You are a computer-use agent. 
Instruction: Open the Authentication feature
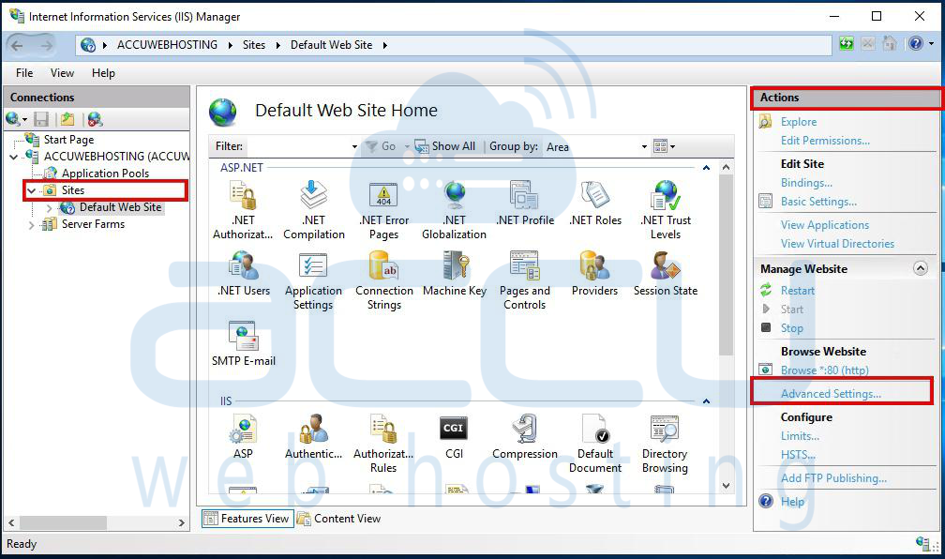[313, 436]
